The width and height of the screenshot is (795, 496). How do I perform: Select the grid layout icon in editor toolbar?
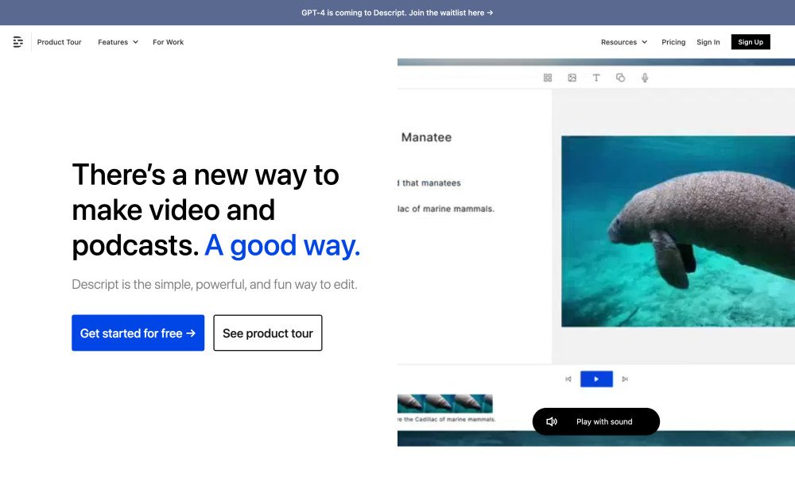(548, 78)
